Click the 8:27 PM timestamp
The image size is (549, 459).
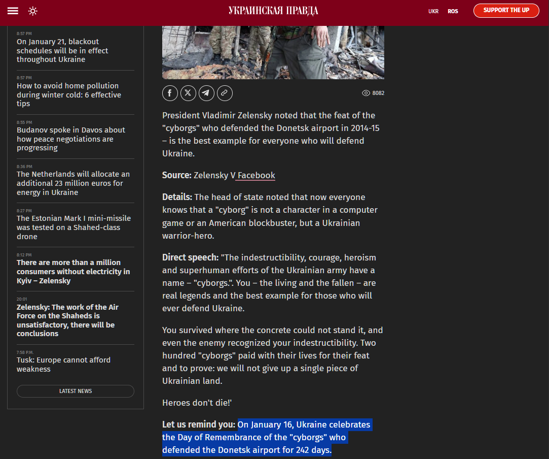(24, 211)
